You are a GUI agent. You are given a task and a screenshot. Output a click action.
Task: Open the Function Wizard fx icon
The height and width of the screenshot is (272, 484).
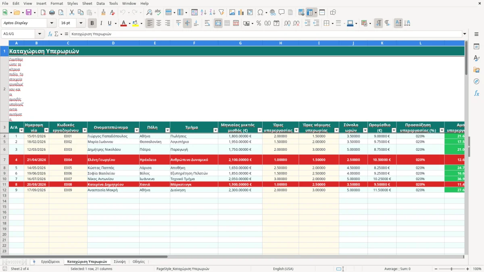(50, 34)
